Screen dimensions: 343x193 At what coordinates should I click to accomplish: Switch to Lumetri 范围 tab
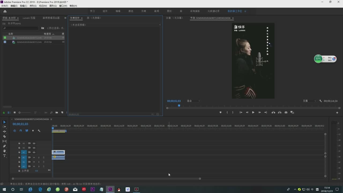[29, 18]
